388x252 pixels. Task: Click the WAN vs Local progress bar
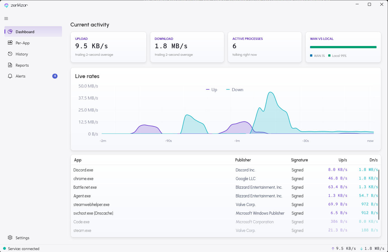[x=343, y=47]
